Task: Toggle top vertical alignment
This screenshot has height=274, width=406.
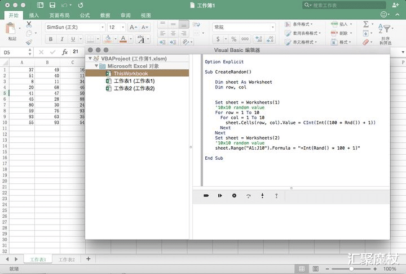Action: (x=162, y=25)
